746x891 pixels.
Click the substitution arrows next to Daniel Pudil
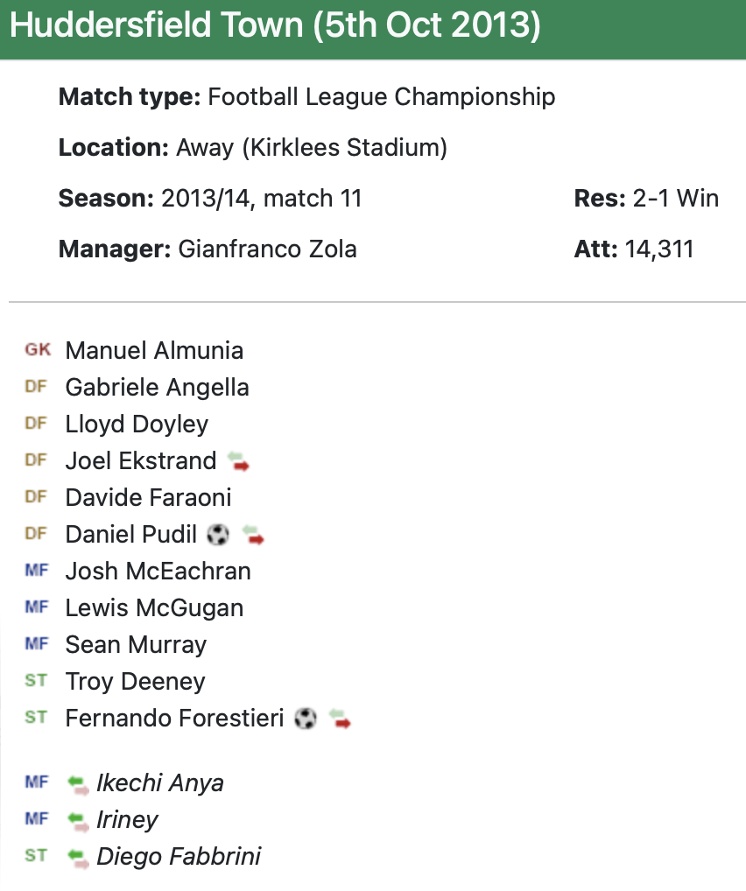click(254, 535)
